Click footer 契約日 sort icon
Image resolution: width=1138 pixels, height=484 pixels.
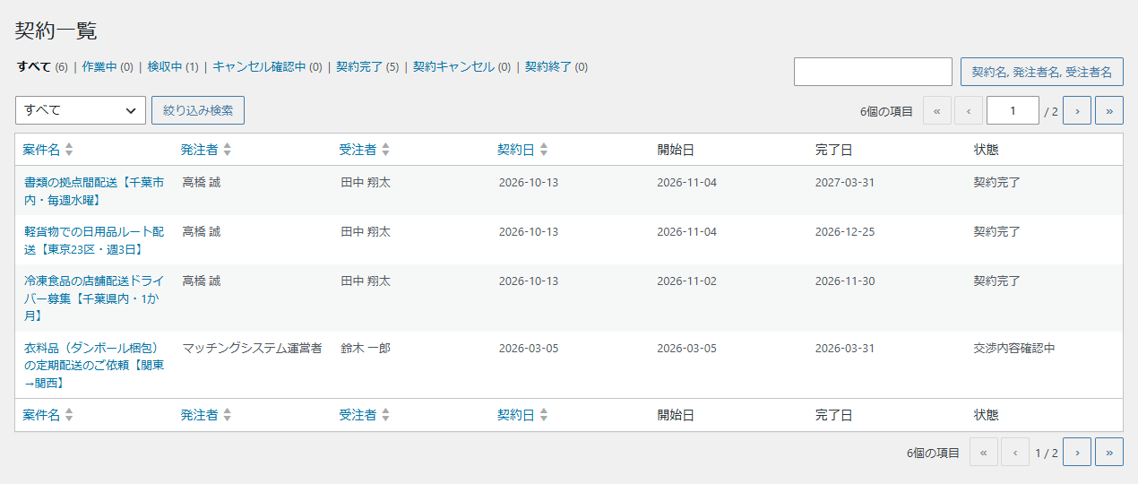click(x=544, y=415)
